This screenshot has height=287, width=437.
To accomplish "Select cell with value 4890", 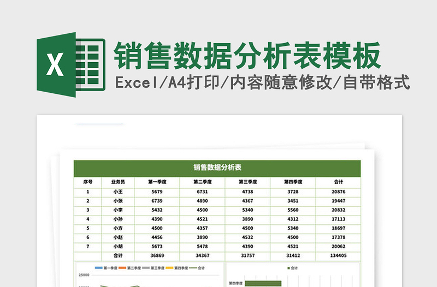I will click(x=202, y=201).
